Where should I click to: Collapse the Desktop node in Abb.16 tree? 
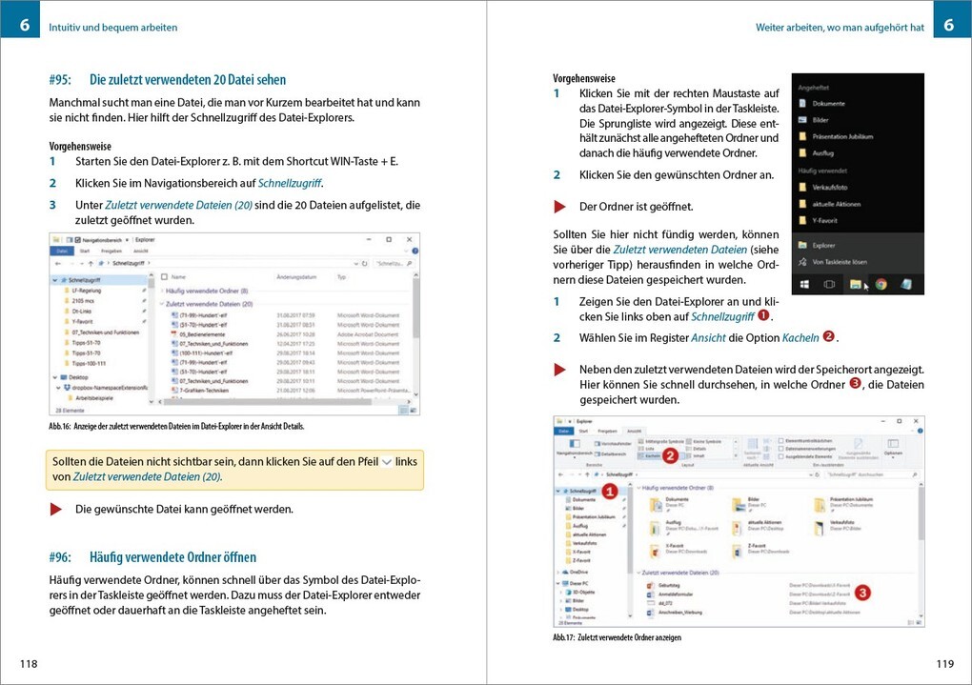coord(55,377)
